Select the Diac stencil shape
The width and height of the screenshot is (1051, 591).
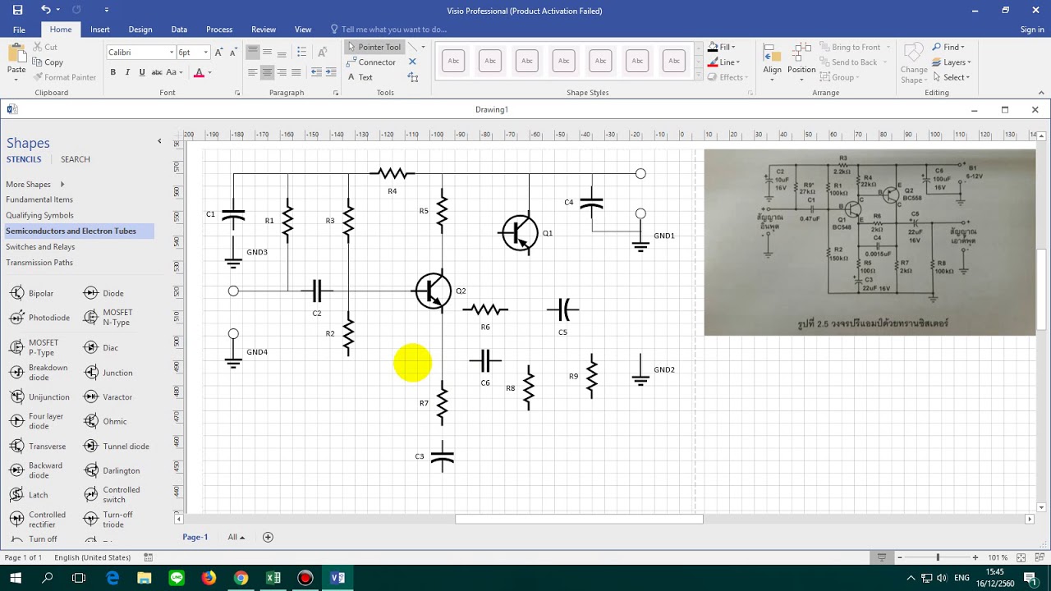101,348
